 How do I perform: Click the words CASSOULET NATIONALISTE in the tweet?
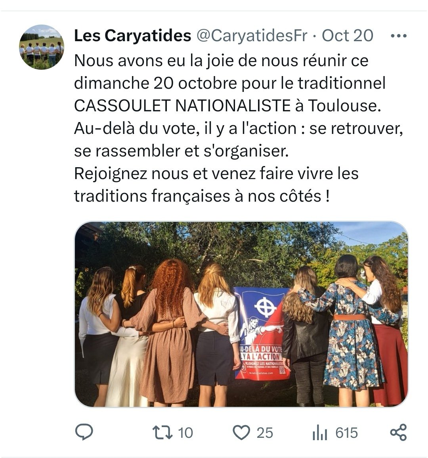pyautogui.click(x=182, y=106)
